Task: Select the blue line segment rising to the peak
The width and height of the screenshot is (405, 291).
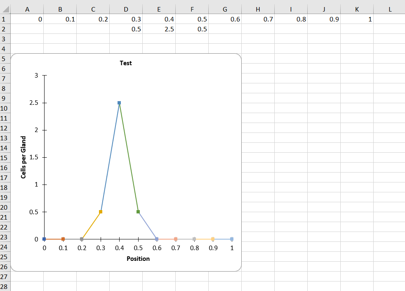Action: pos(110,157)
